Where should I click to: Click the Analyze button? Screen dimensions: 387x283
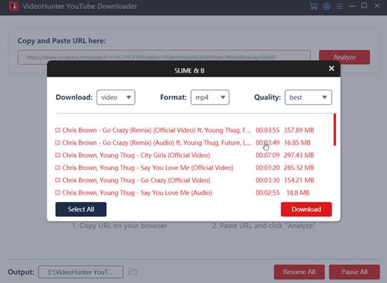coord(344,57)
